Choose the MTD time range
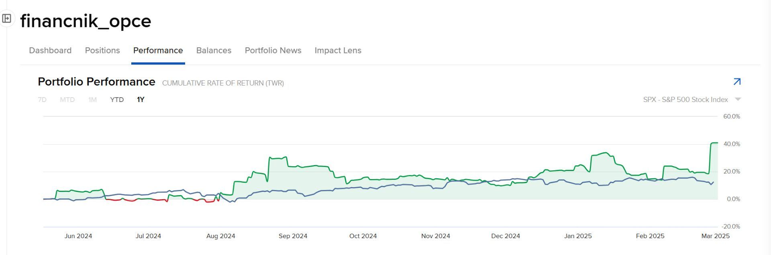This screenshot has height=255, width=771. tap(67, 100)
